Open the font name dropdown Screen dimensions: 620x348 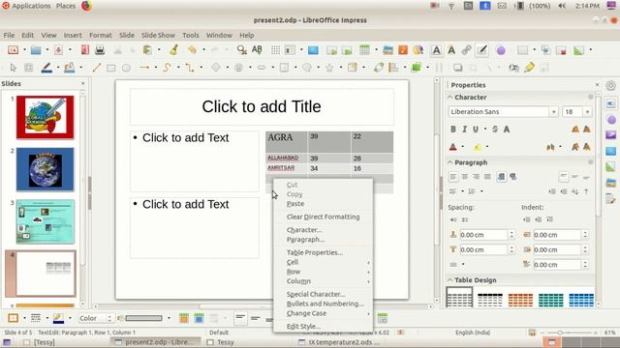pos(553,112)
